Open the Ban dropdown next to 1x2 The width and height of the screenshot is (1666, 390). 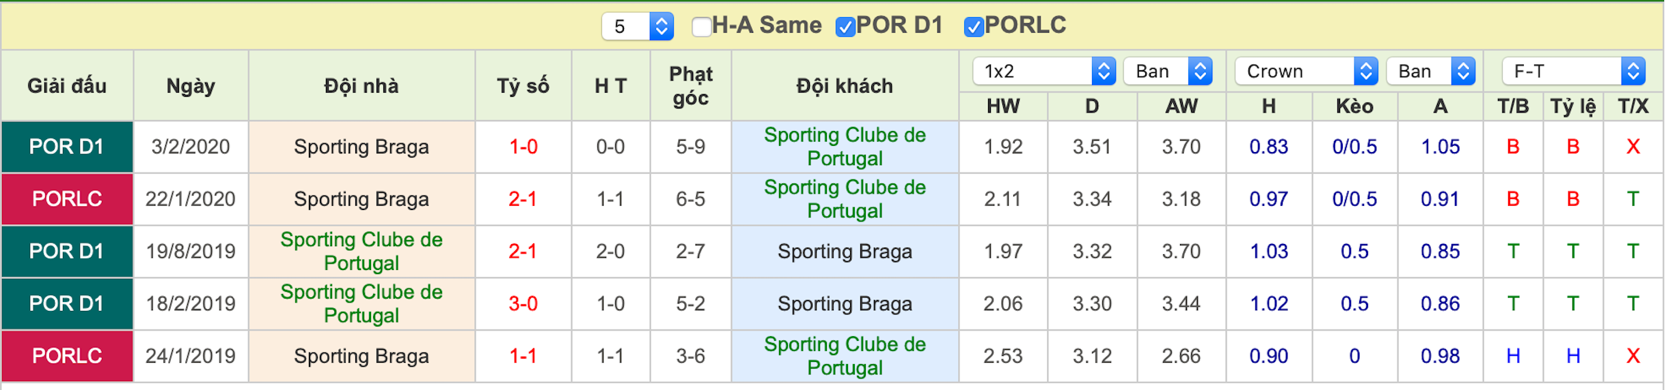(x=1168, y=71)
